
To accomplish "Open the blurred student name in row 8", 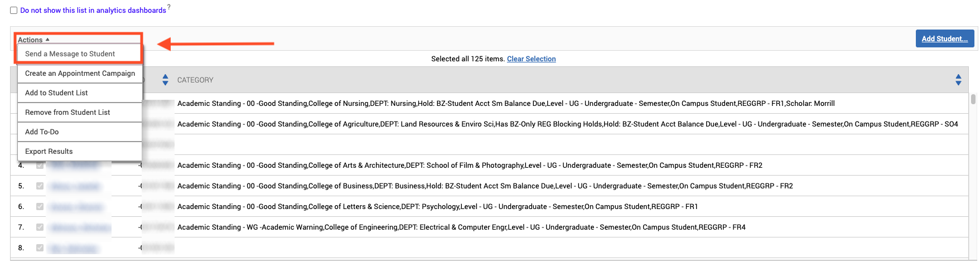I will coord(73,248).
